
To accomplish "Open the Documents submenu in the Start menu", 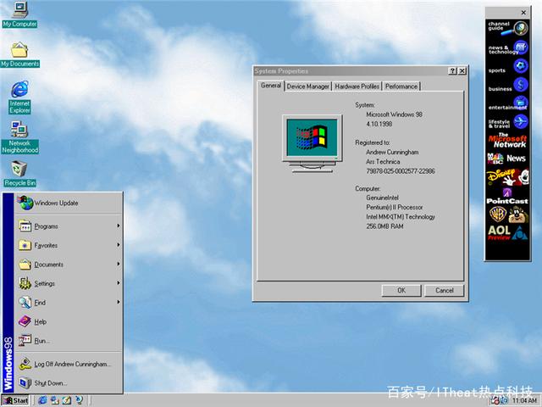I will [69, 264].
